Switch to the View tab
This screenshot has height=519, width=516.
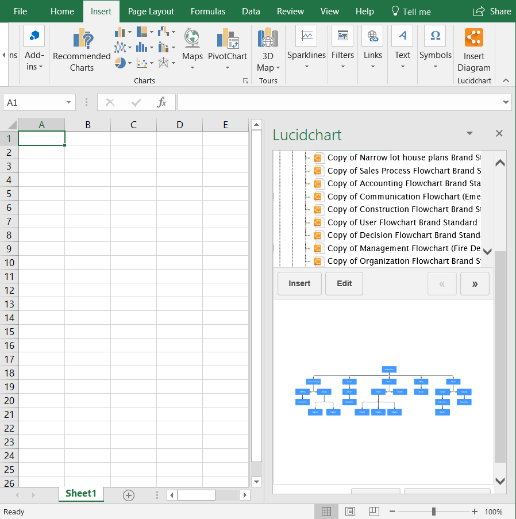330,11
